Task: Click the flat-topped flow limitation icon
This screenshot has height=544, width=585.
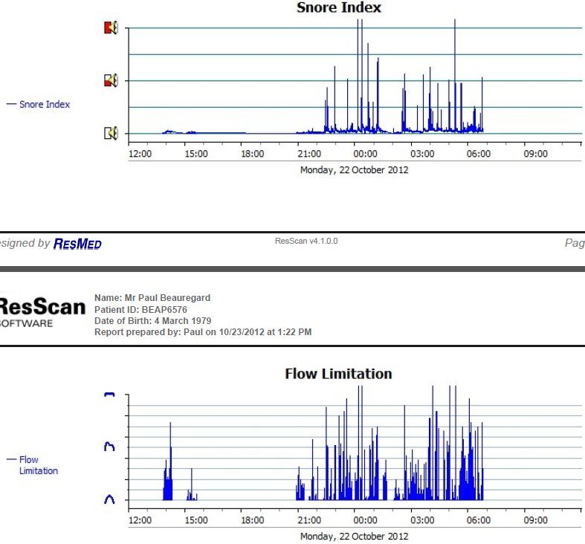Action: coord(109,395)
